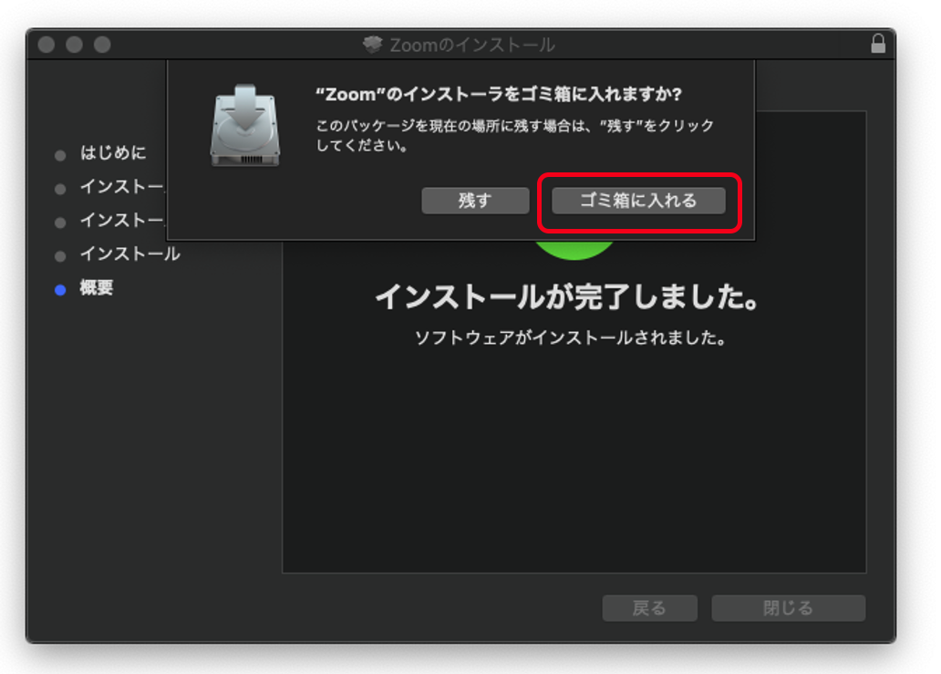Viewport: 941px width, 674px height.
Task: Select the はじめに step in sidebar
Action: coord(113,153)
